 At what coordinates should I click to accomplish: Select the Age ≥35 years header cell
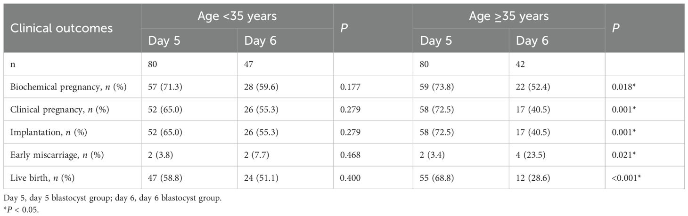click(508, 17)
